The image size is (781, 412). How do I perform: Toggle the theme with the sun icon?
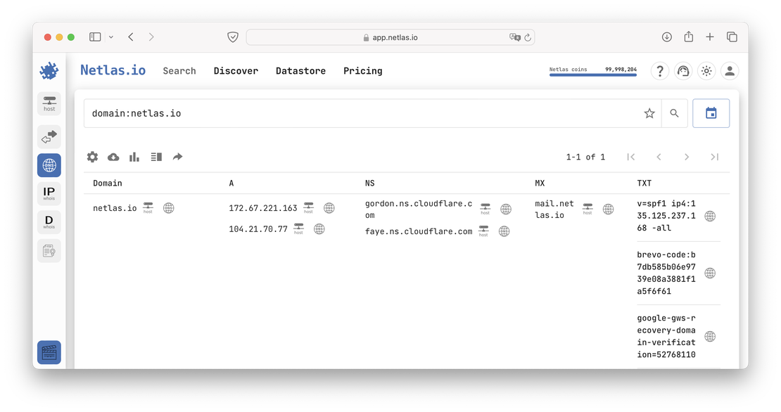click(706, 70)
